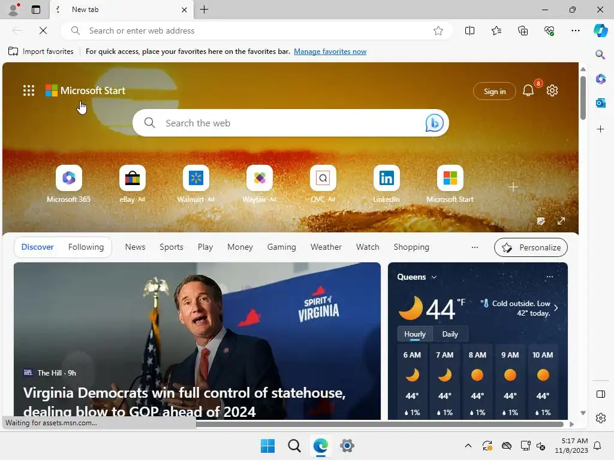This screenshot has height=460, width=614.
Task: Open the Microsoft Start app launcher grid
Action: pos(29,91)
